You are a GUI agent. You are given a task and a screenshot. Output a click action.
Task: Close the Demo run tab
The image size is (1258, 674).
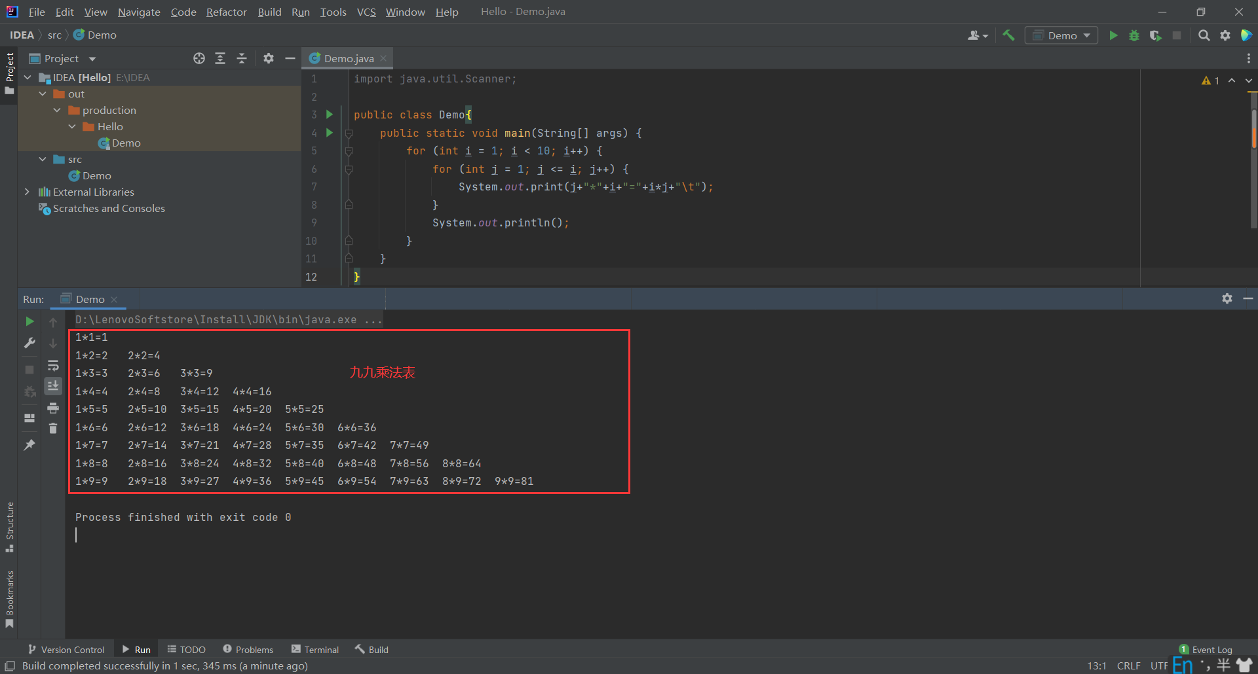(114, 299)
